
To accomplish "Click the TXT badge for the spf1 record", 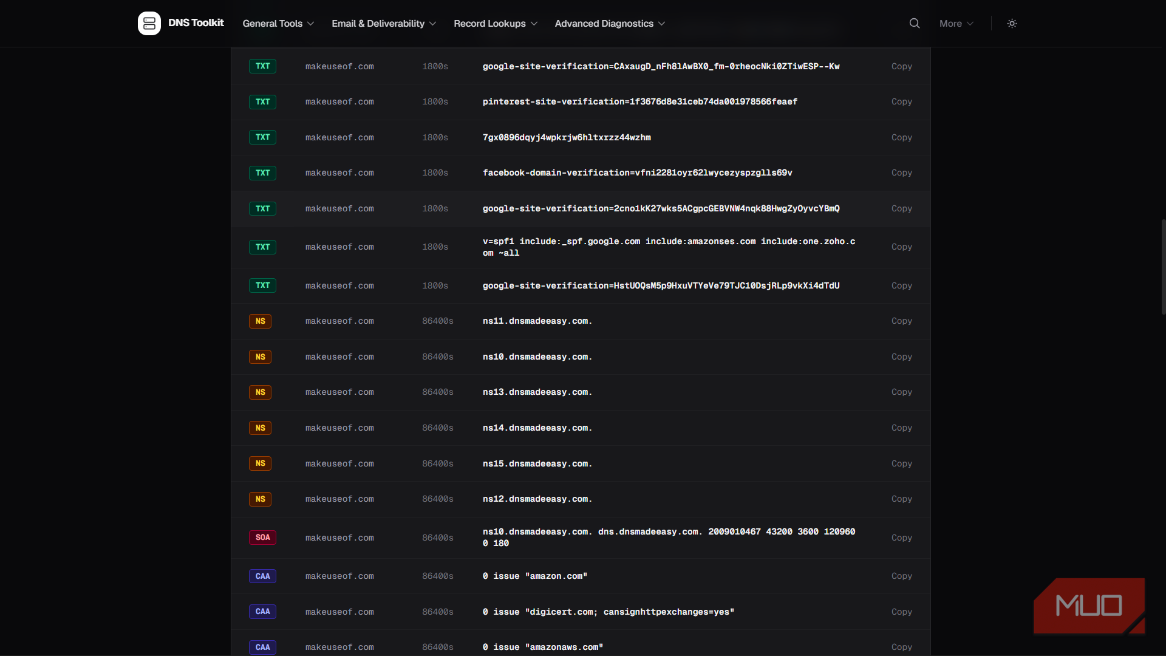I will pyautogui.click(x=262, y=247).
